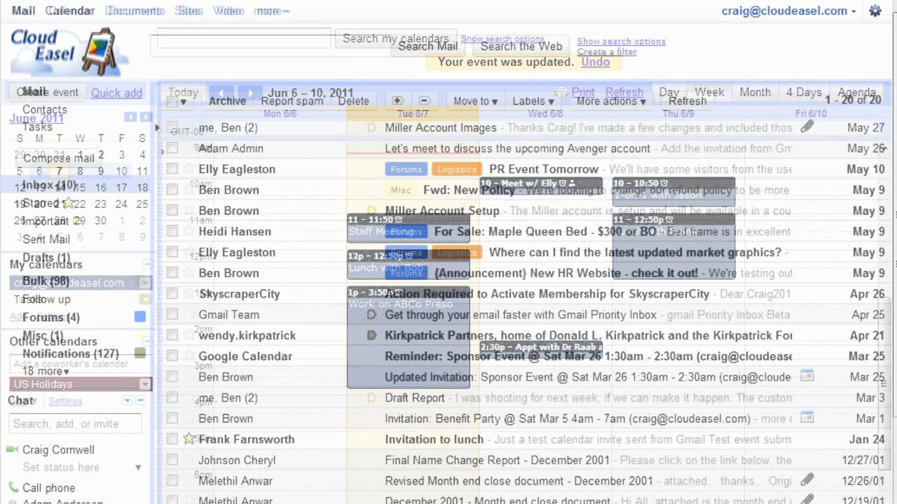The width and height of the screenshot is (897, 504).
Task: Click the phone icon next to Call phone
Action: pyautogui.click(x=13, y=487)
